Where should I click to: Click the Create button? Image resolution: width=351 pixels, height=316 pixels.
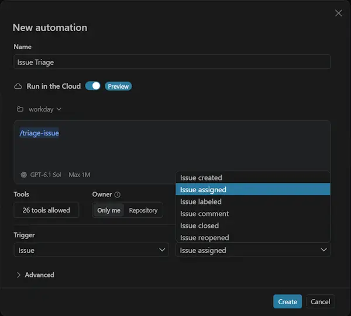pos(287,301)
